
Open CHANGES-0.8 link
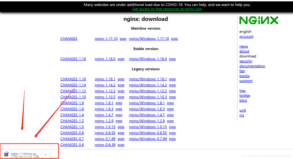72,133
